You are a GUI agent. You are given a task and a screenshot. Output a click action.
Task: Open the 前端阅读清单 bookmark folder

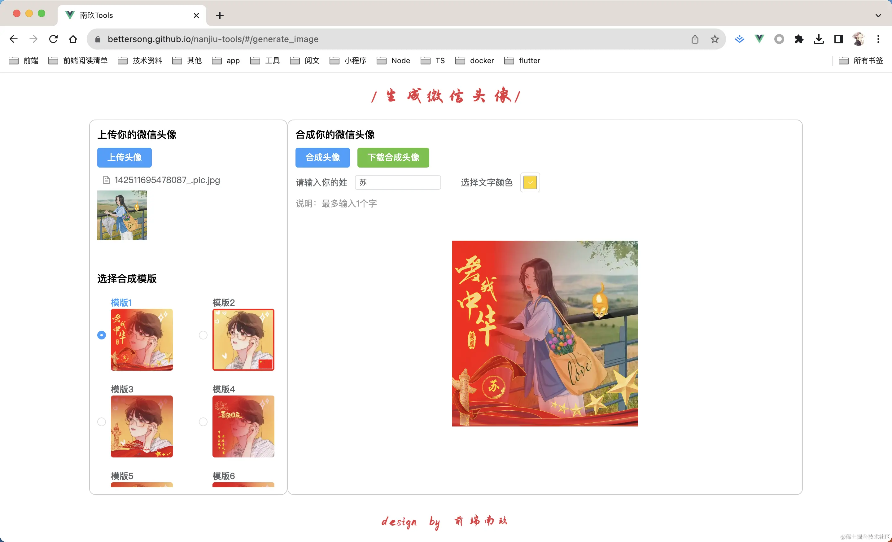[78, 60]
